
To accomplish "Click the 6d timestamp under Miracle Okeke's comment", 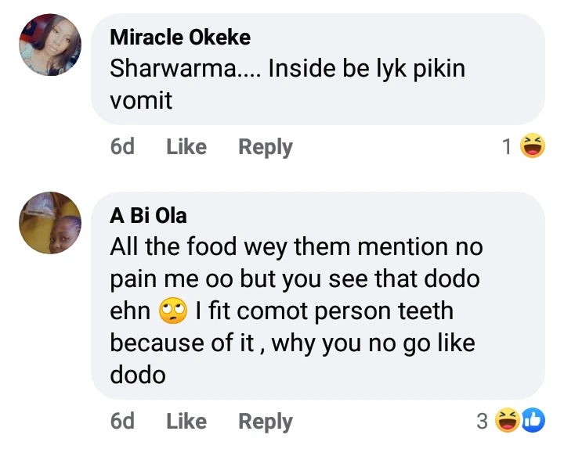I will click(122, 147).
